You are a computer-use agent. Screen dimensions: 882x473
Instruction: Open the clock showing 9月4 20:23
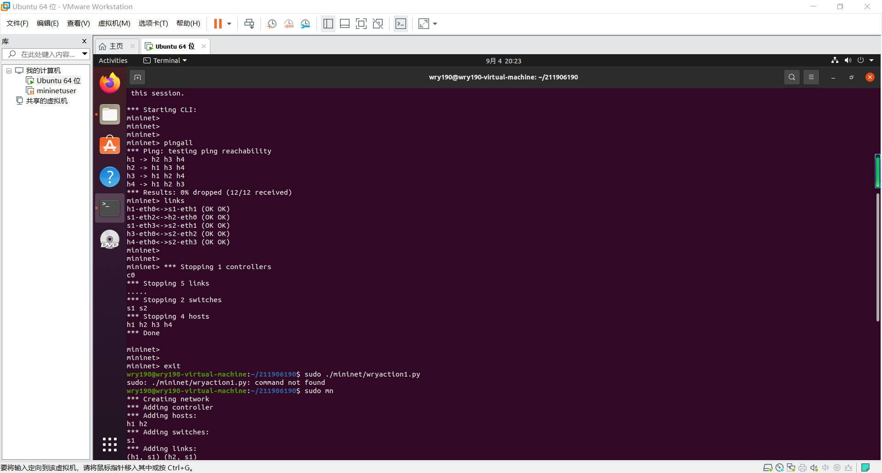click(503, 61)
